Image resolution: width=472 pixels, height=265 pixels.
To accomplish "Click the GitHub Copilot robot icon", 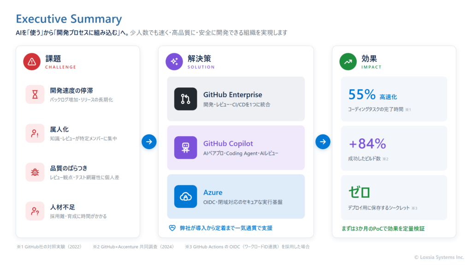I will pos(185,148).
